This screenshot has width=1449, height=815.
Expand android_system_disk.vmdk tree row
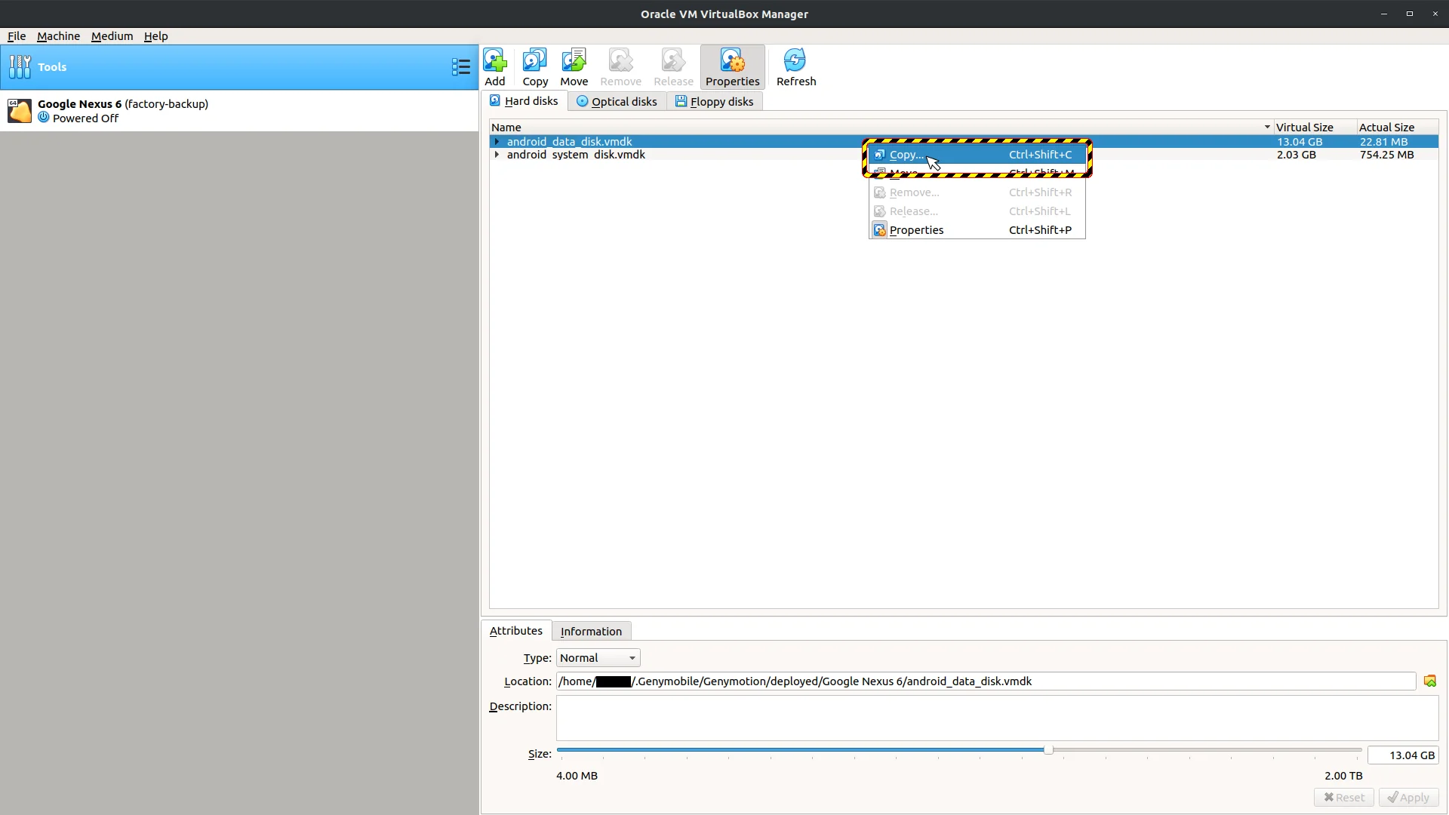click(x=497, y=155)
